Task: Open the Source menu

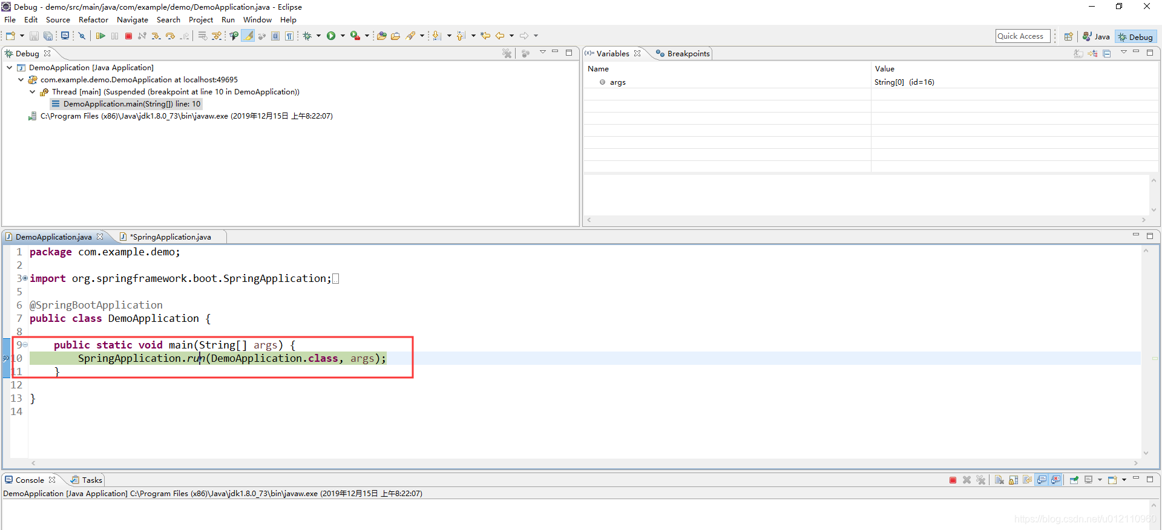Action: pyautogui.click(x=58, y=20)
